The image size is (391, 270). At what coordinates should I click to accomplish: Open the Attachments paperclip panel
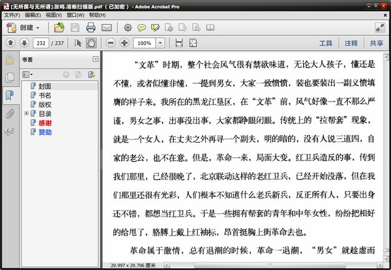coord(9,113)
